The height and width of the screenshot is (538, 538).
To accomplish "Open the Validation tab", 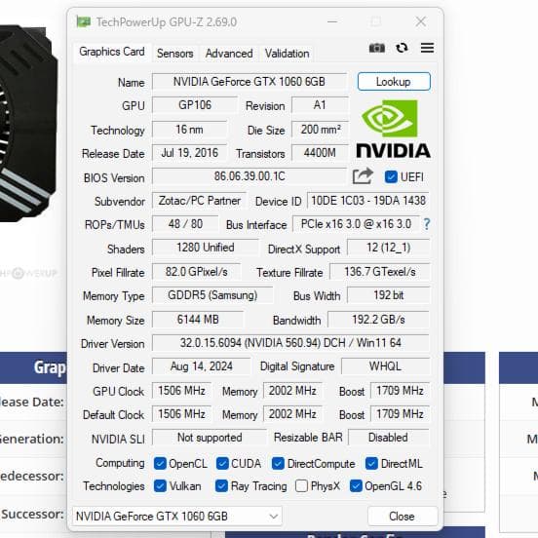I will [287, 54].
